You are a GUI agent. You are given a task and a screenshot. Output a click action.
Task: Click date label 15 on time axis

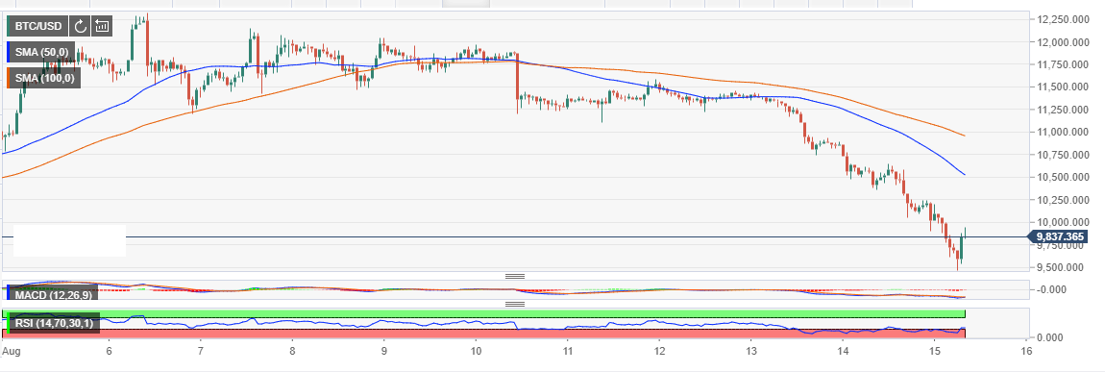[x=935, y=350]
